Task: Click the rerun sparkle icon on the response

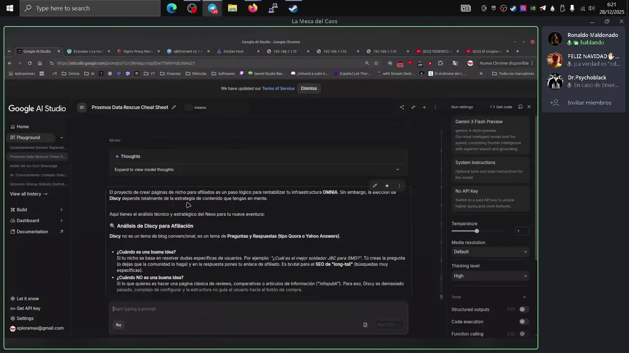Action: click(x=387, y=186)
